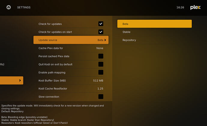Change the Kodi Cache Readfactor value
This screenshot has width=207, height=126.
[71, 88]
